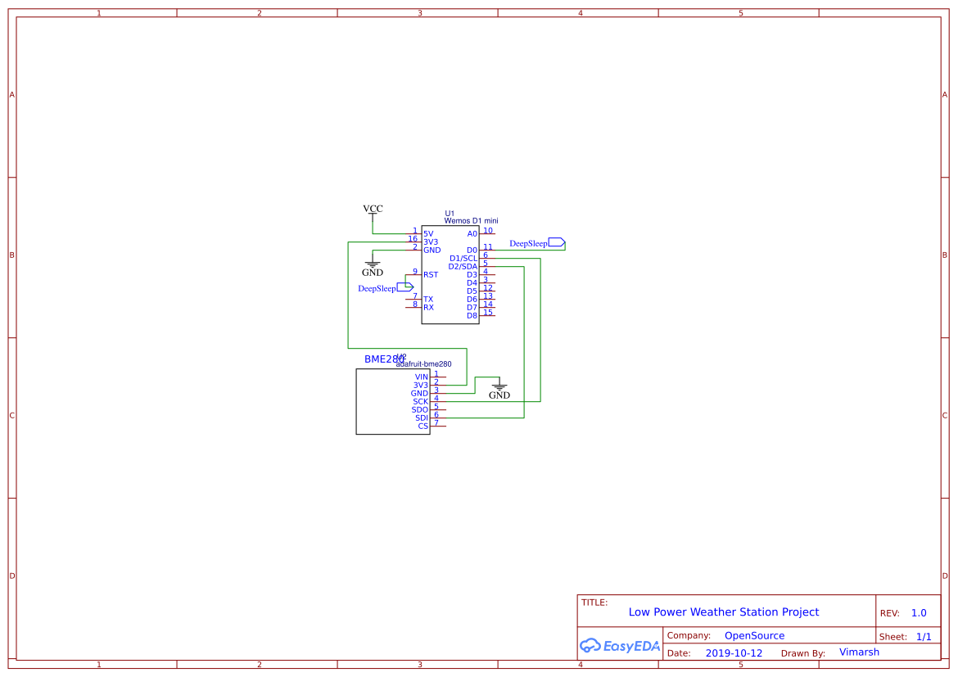Click the D5 pin label
The image size is (958, 677).
(472, 291)
